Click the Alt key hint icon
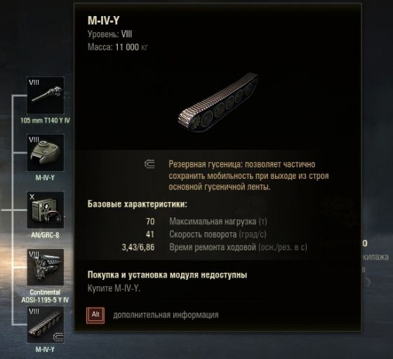The height and width of the screenshot is (359, 393). pyautogui.click(x=95, y=316)
